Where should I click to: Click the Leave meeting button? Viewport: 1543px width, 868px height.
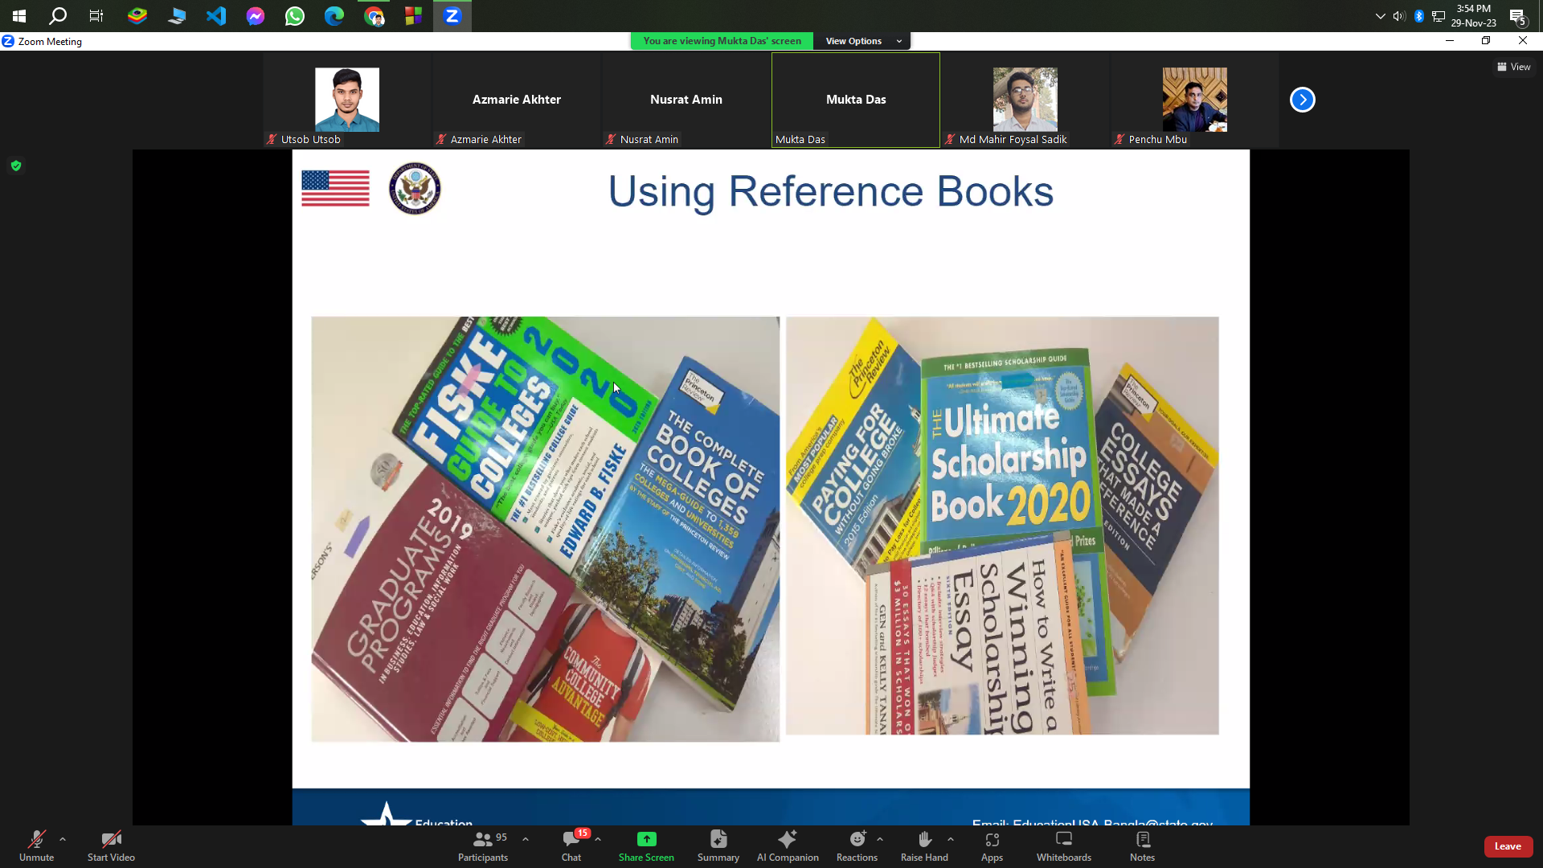[x=1508, y=846]
